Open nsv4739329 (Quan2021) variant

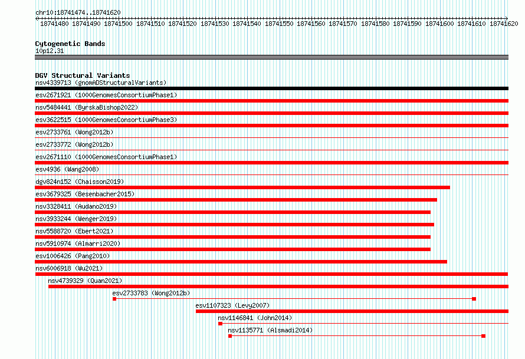click(85, 281)
